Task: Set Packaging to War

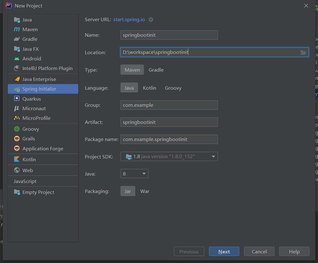Action: tap(145, 191)
